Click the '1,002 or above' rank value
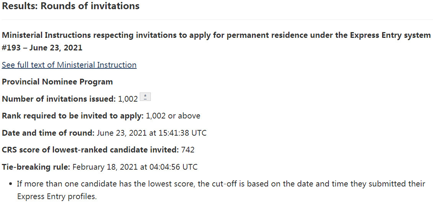Image resolution: width=433 pixels, height=206 pixels. (x=173, y=116)
